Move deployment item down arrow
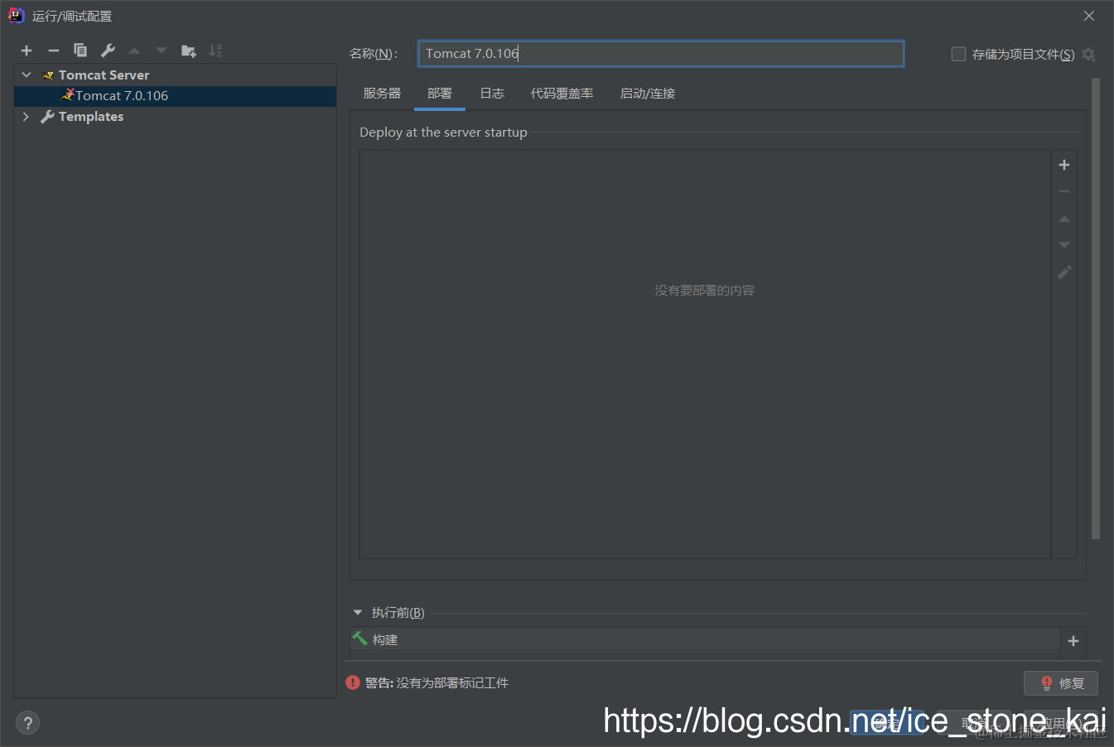 pyautogui.click(x=1064, y=245)
